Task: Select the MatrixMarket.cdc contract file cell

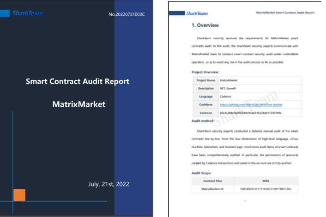Action: (x=213, y=189)
